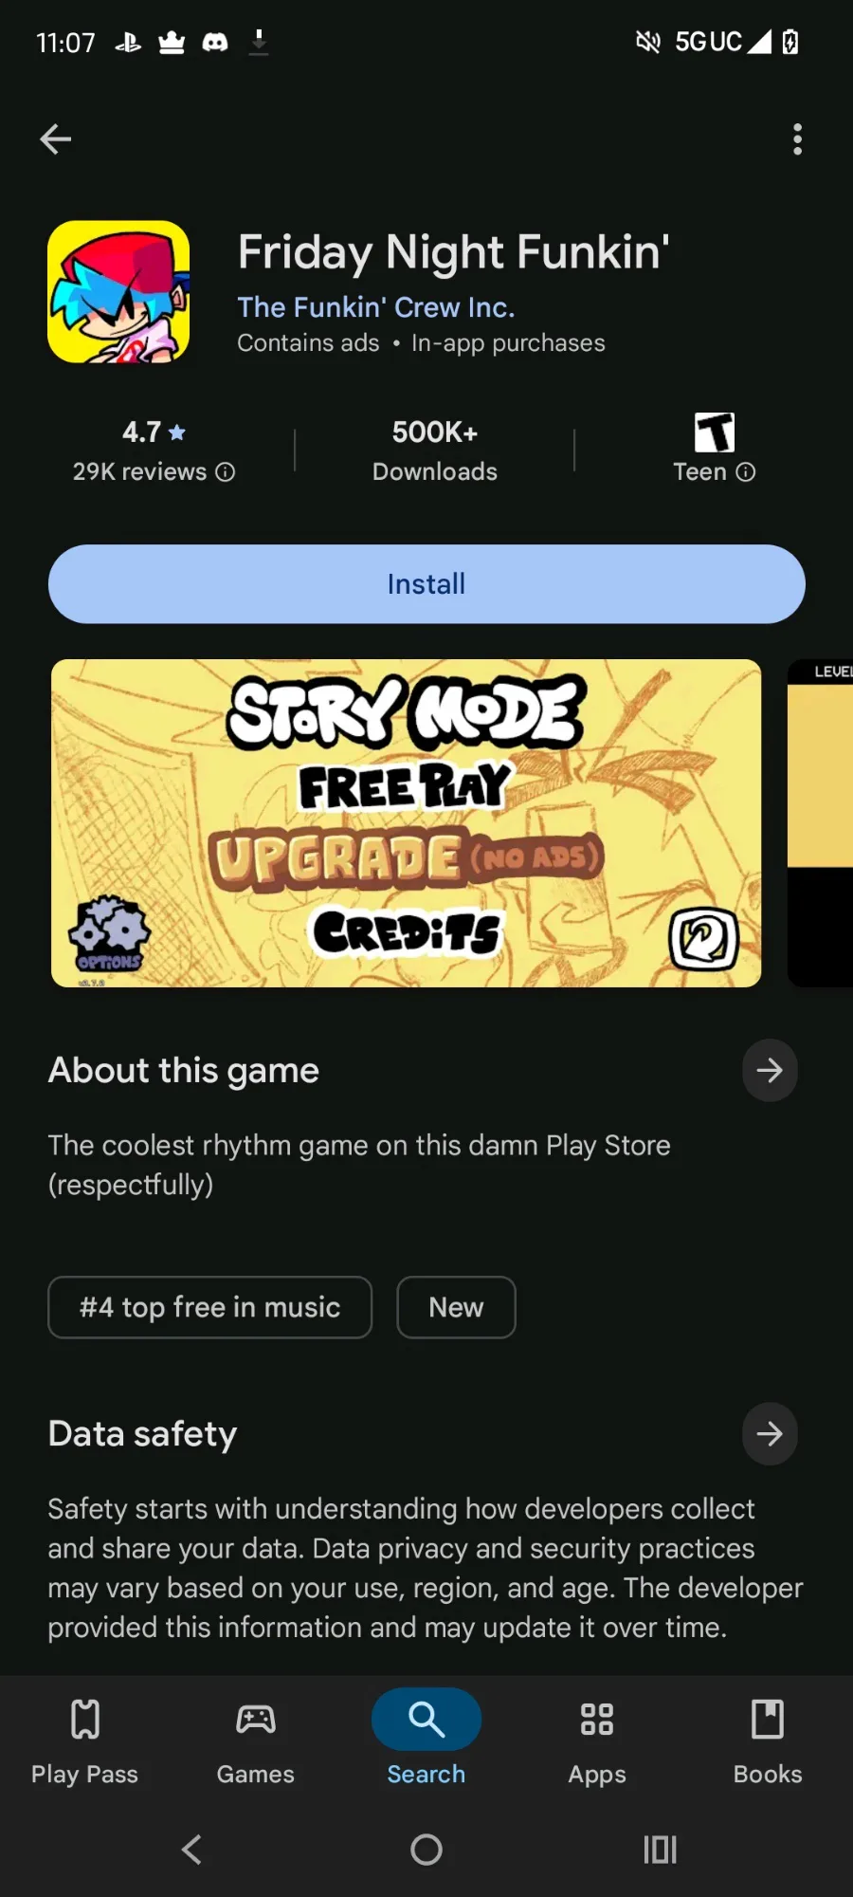Viewport: 853px width, 1897px height.
Task: Open The Funkin' Crew Inc. developer page
Action: click(x=376, y=307)
